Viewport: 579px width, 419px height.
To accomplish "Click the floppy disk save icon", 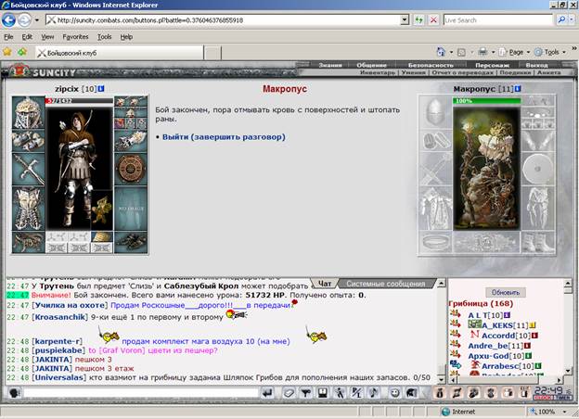I will (323, 393).
